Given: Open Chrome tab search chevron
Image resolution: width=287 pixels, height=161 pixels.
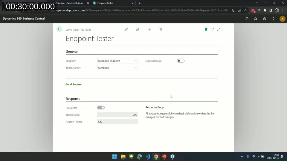Looking at the screenshot, I should 257,3.
